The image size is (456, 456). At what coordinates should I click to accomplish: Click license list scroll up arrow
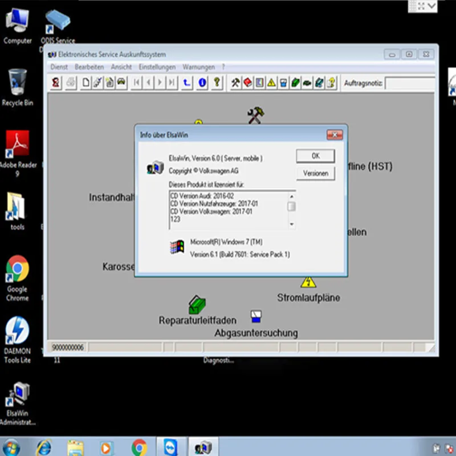pyautogui.click(x=291, y=197)
